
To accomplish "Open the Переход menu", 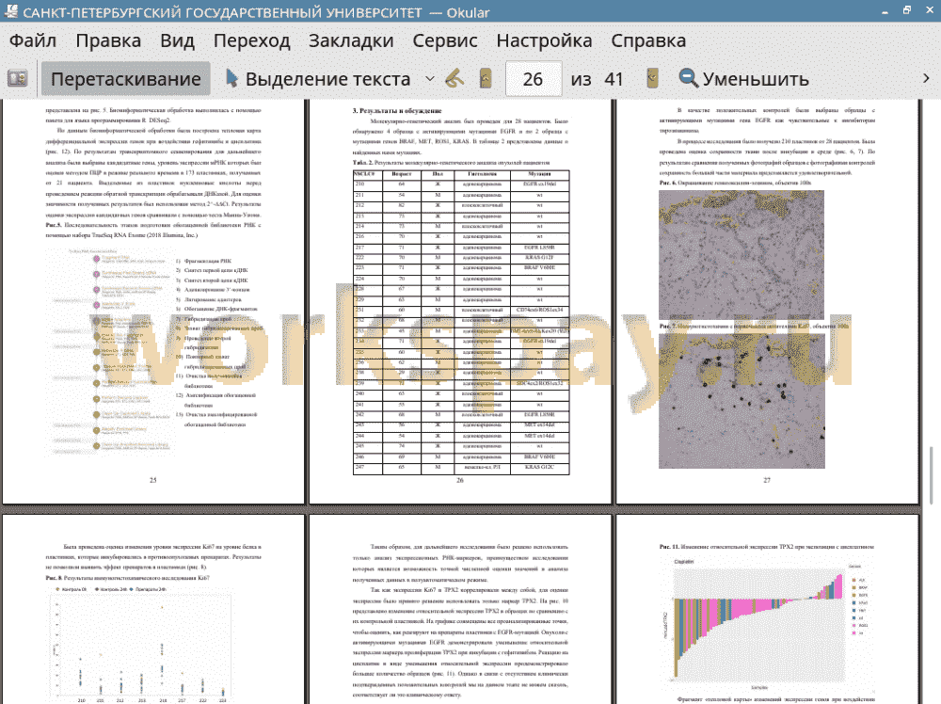I will tap(251, 40).
